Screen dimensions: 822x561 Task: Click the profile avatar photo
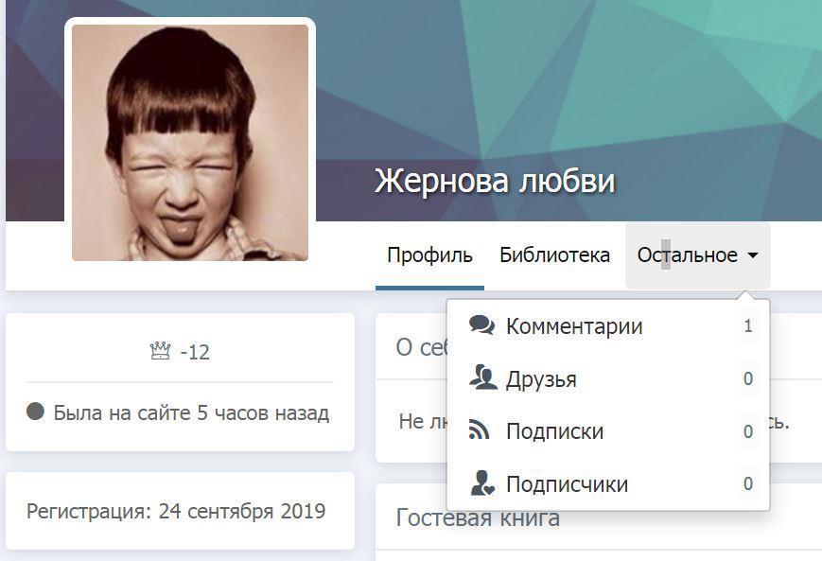click(x=190, y=143)
